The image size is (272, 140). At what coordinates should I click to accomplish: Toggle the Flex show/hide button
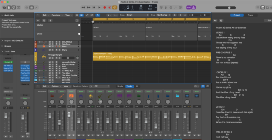tap(92, 15)
